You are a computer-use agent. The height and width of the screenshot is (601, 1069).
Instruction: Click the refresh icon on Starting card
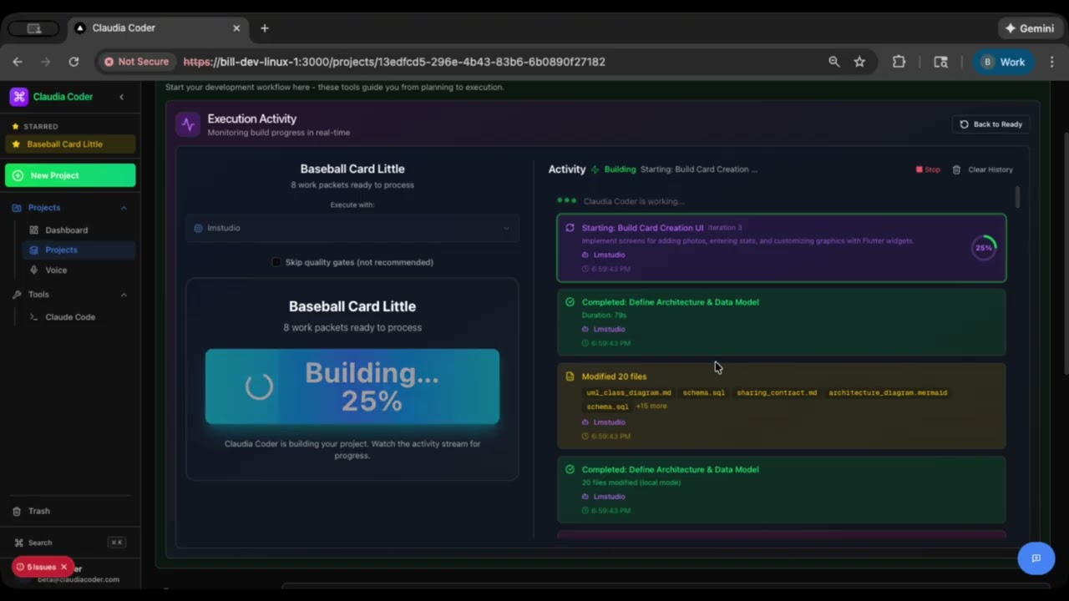(570, 228)
